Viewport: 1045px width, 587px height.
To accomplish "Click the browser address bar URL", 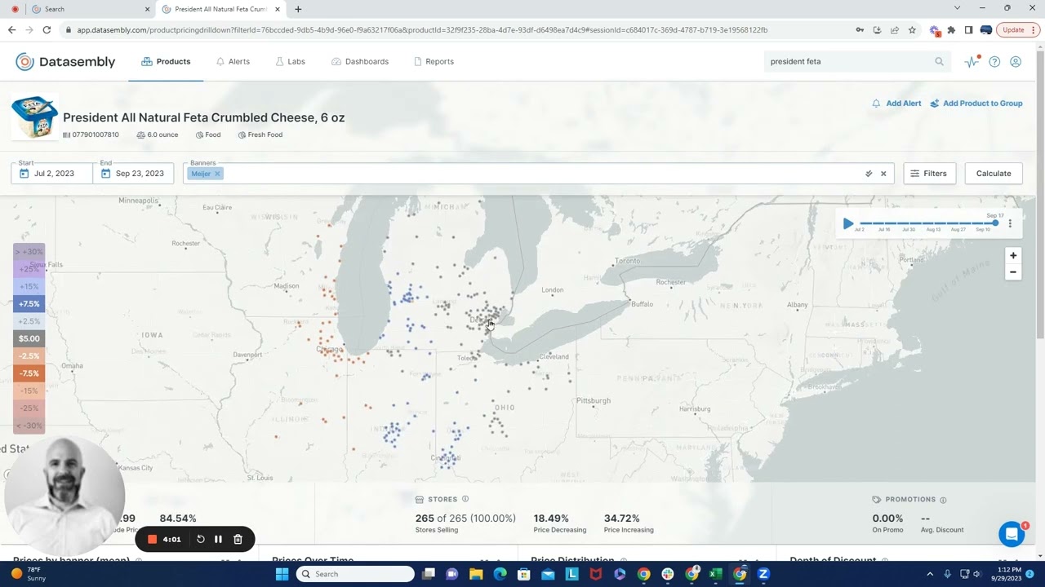I will coord(422,30).
